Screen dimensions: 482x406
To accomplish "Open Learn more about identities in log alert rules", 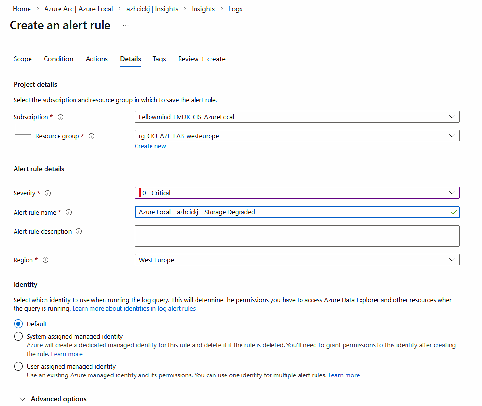I will tap(134, 308).
